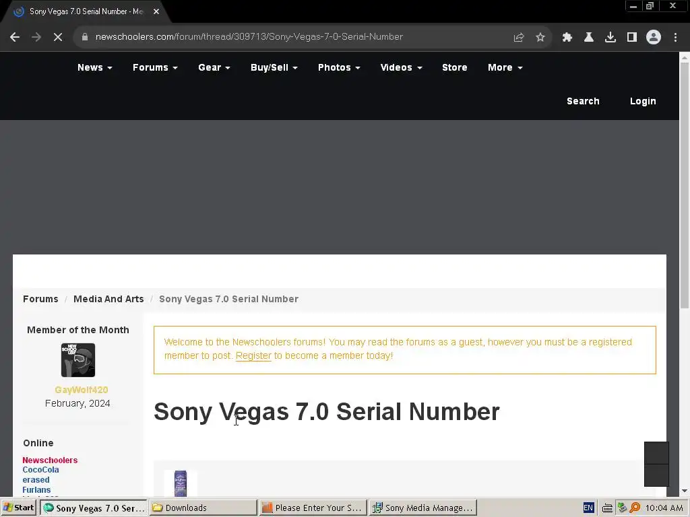Switch to Sony Media Manager taskbar window

423,508
